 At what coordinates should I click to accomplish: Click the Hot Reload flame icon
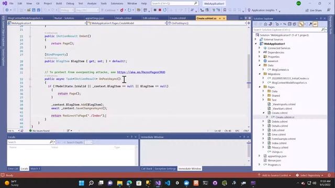(122, 10)
